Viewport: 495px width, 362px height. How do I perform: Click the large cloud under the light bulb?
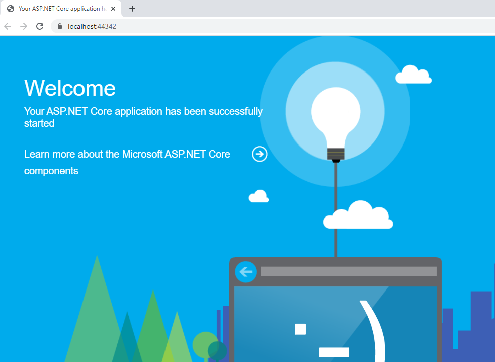click(358, 215)
